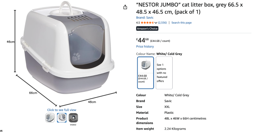Click the Click to see full view link
Image resolution: width=254 pixels, height=133 pixels.
pos(62,110)
